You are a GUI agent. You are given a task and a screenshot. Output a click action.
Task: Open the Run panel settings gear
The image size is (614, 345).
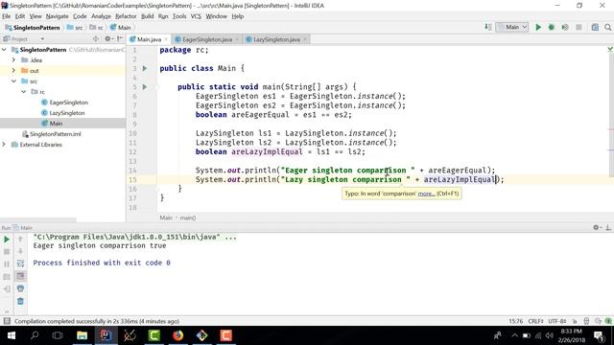click(x=597, y=227)
